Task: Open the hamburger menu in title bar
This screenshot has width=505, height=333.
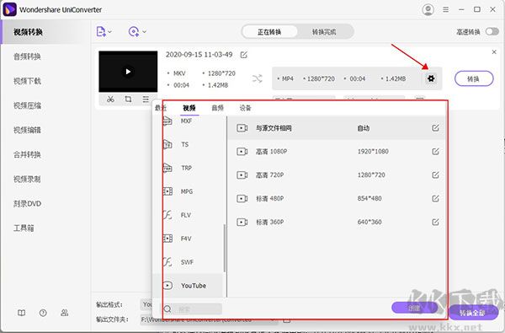Action: [x=446, y=9]
